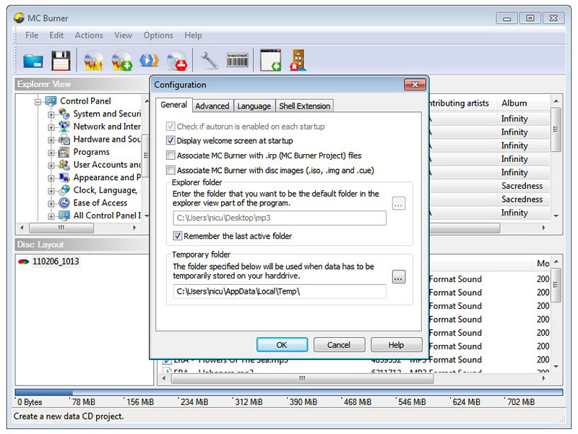Click the barcode toolbar icon

point(238,60)
